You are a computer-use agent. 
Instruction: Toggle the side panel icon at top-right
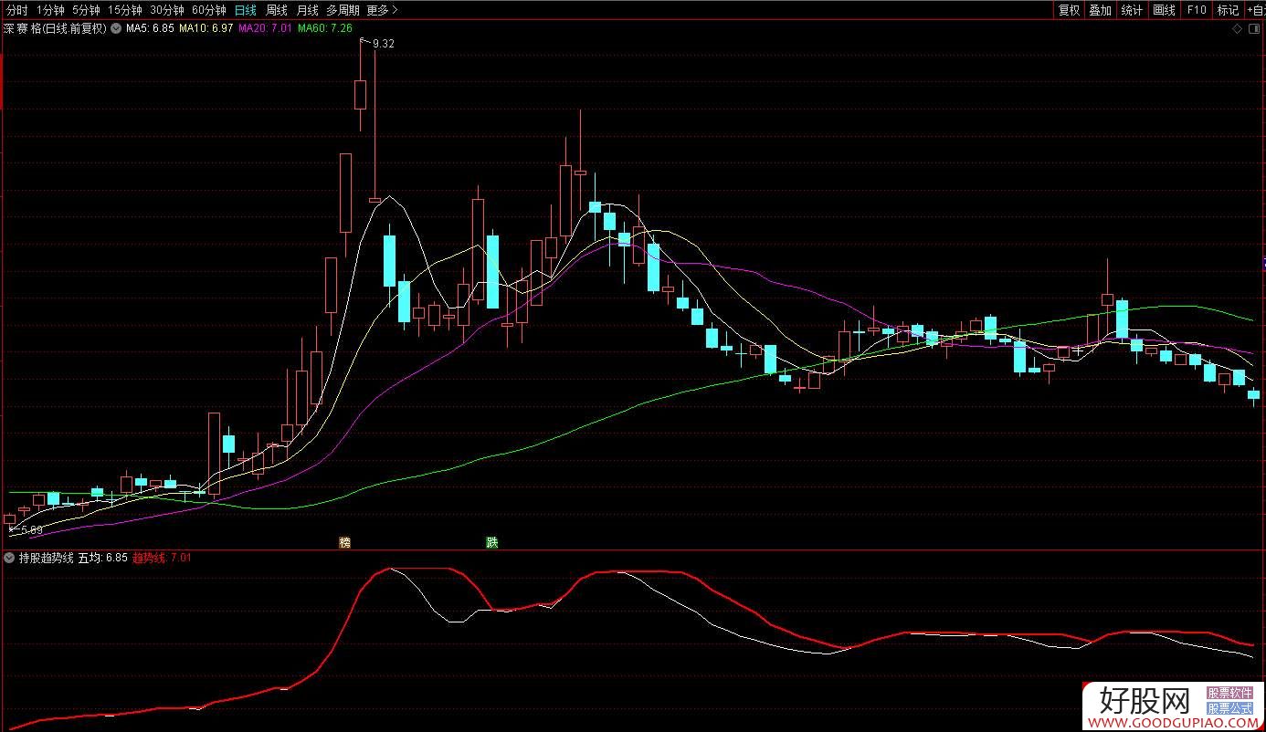pos(1253,29)
